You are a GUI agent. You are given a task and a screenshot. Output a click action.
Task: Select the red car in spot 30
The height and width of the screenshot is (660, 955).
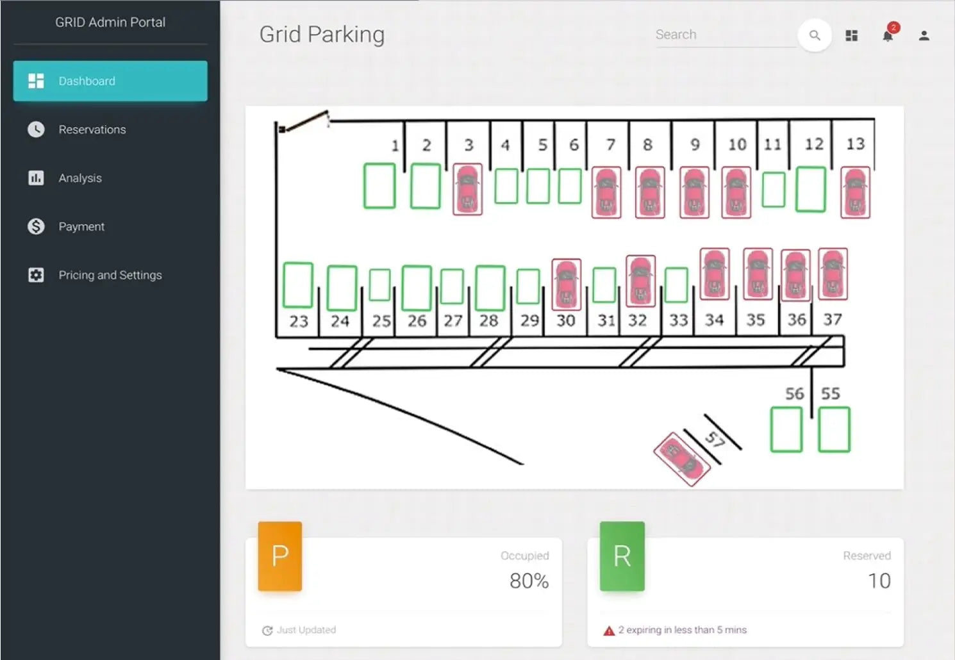(x=567, y=285)
